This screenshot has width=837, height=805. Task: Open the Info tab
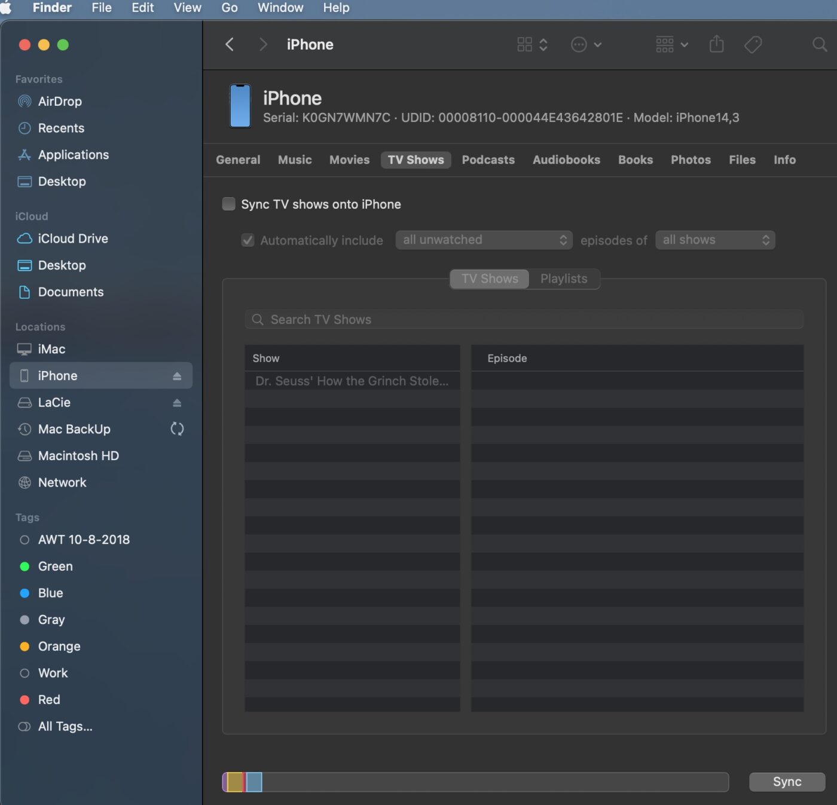784,160
